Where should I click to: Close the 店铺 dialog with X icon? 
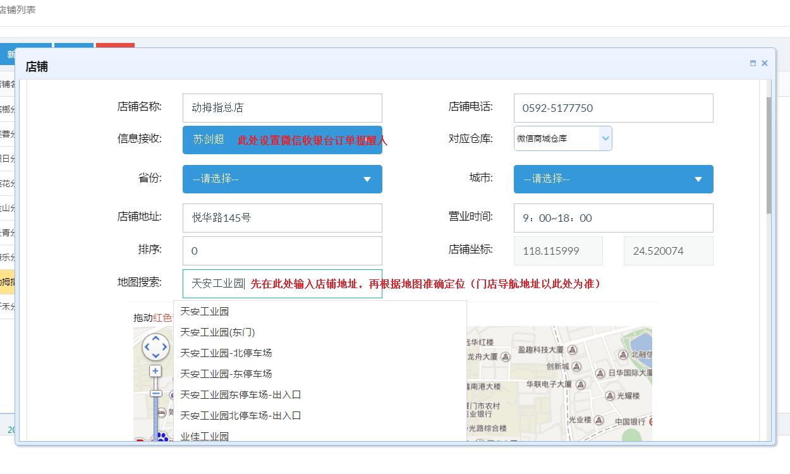(765, 63)
